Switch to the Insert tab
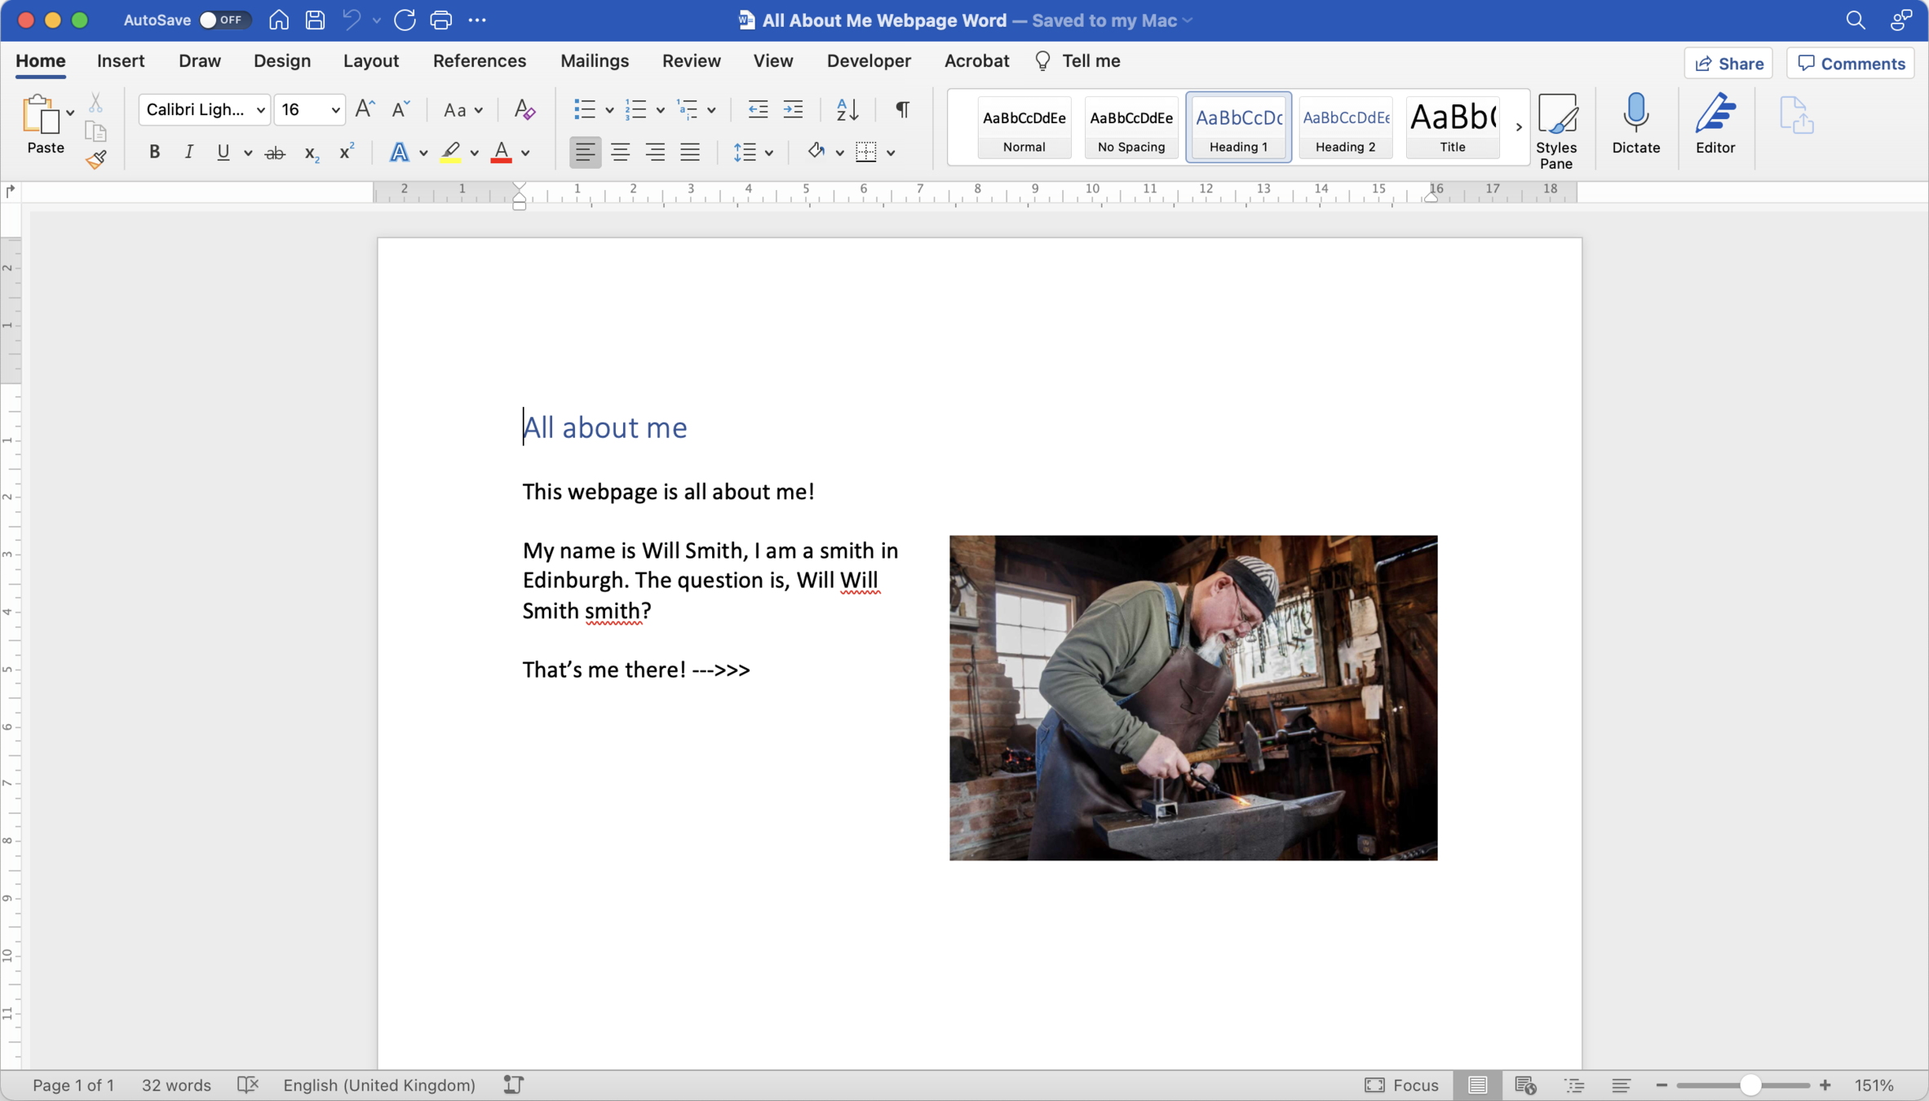 (x=121, y=61)
